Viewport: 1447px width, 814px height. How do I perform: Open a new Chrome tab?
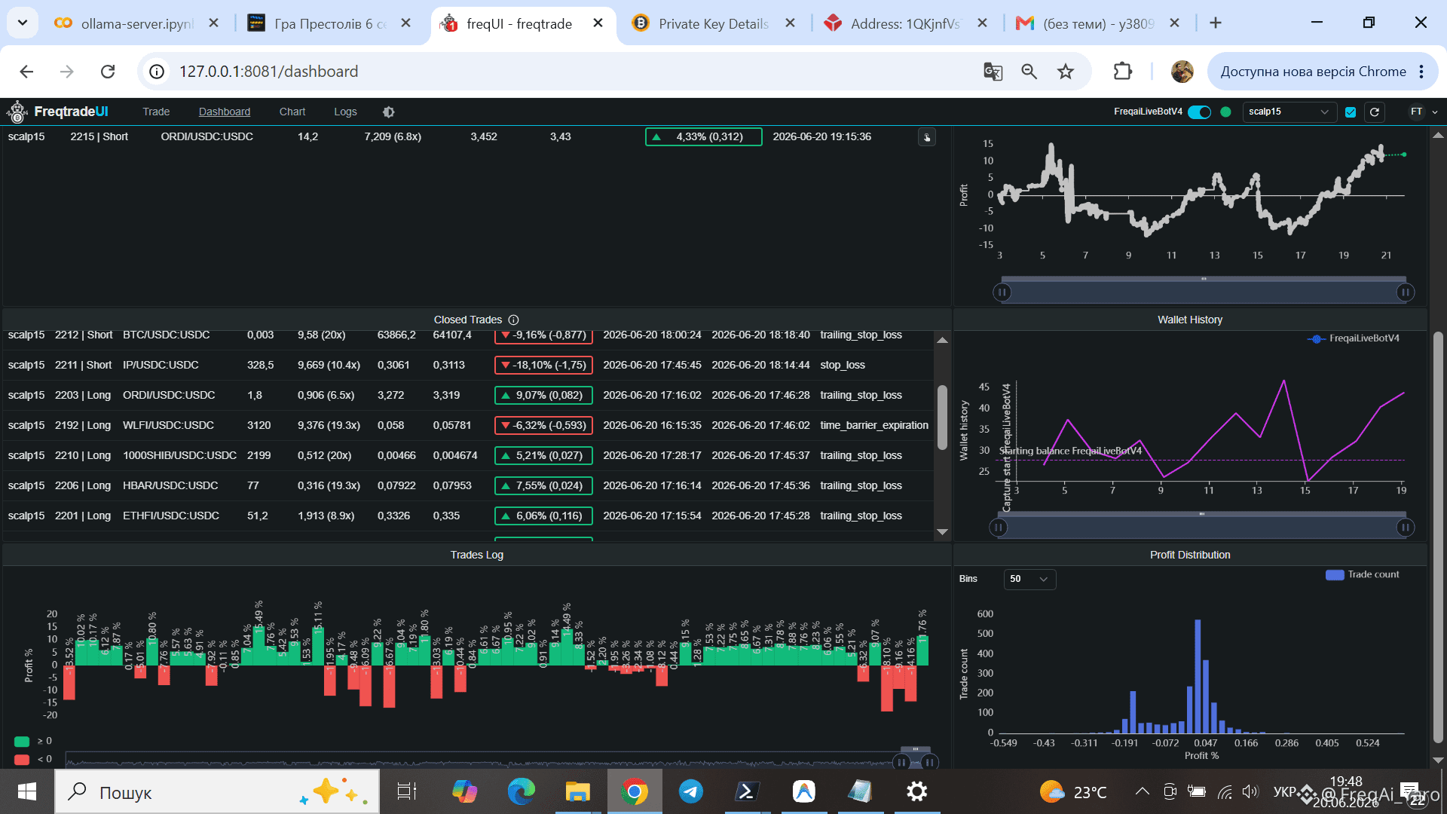tap(1215, 23)
